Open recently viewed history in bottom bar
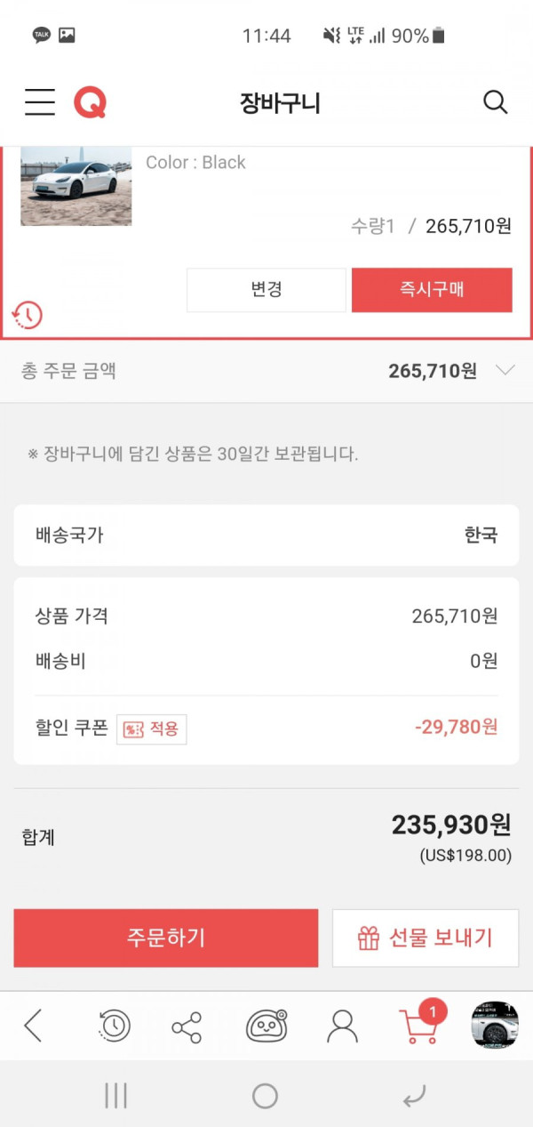Viewport: 533px width, 1127px height. click(113, 1026)
